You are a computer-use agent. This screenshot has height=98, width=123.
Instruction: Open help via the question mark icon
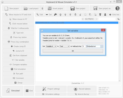118,9
